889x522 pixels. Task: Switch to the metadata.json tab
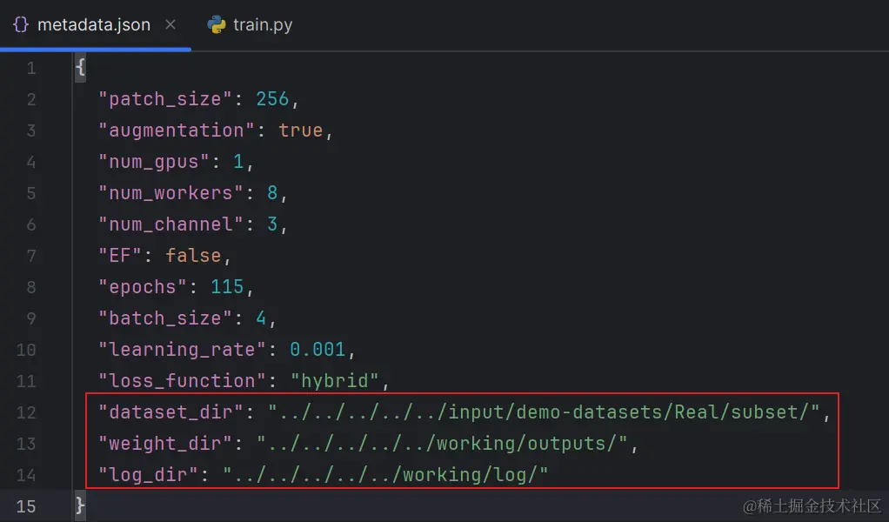(x=94, y=25)
